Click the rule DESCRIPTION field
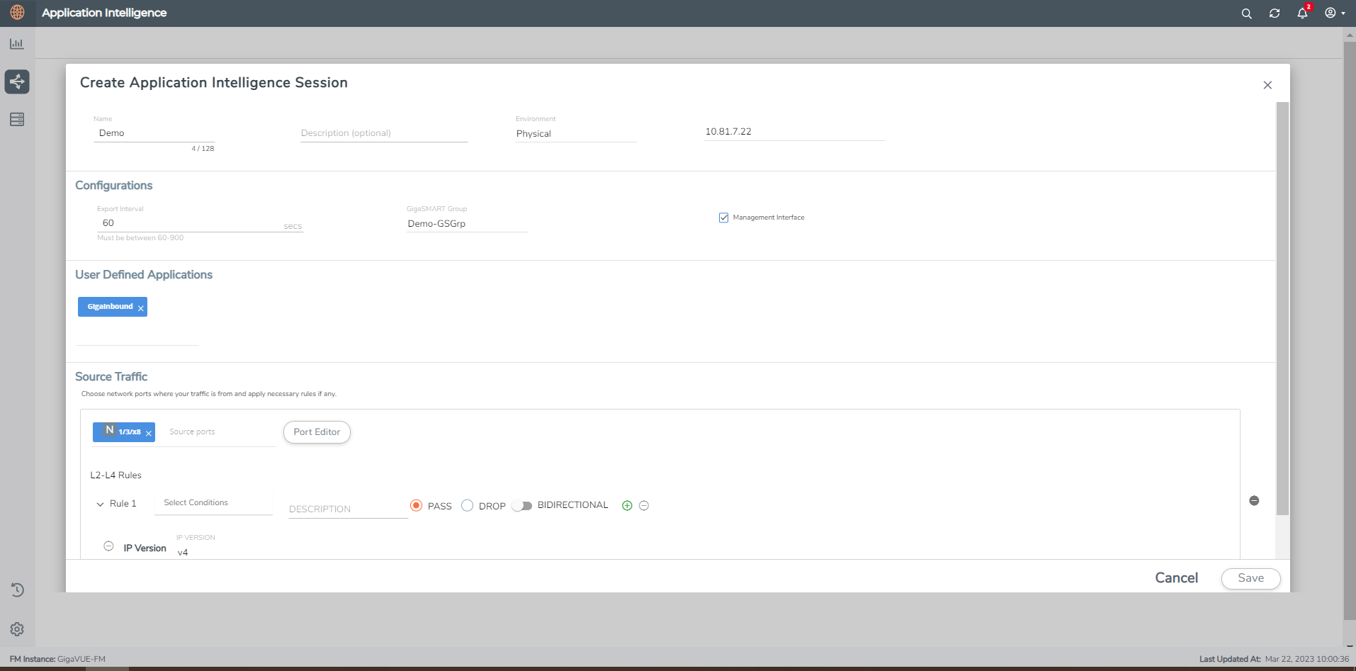This screenshot has height=671, width=1356. [x=348, y=509]
